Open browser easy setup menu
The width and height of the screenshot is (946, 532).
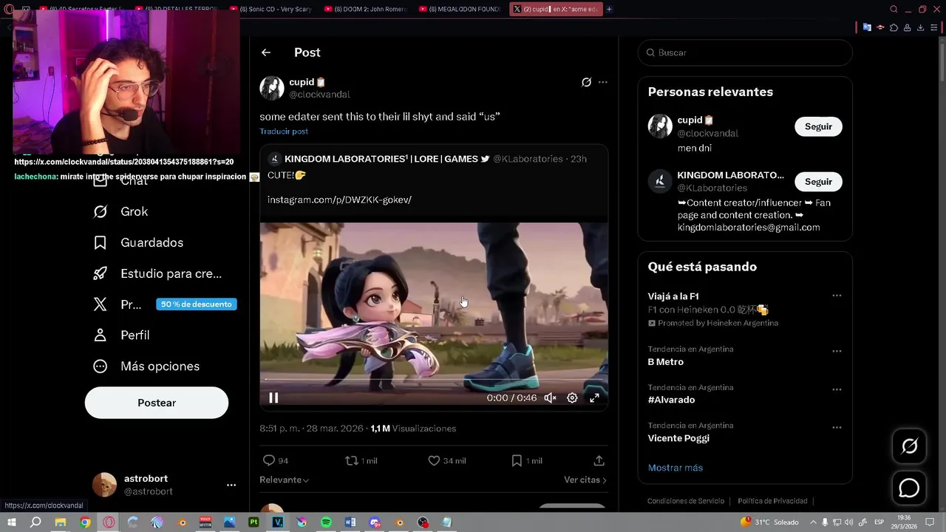pyautogui.click(x=934, y=27)
